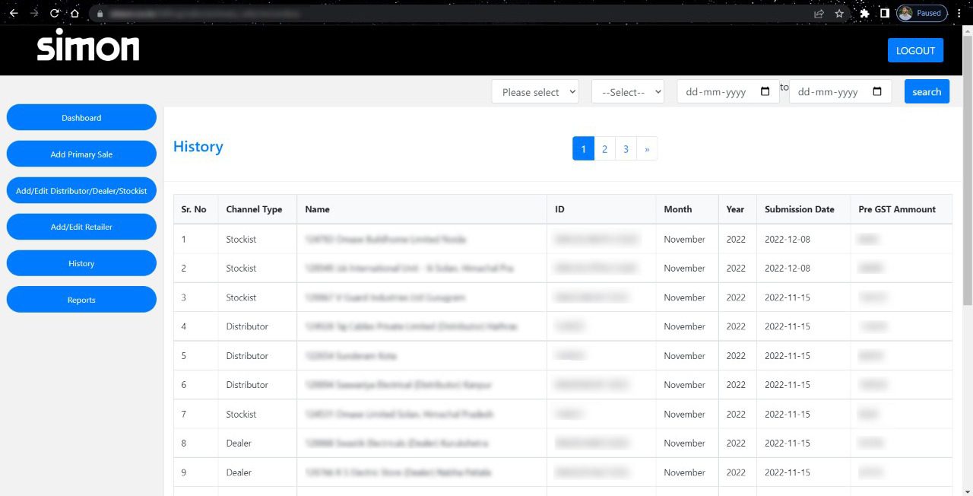This screenshot has height=496, width=973.
Task: Expand the 'Please select' dropdown
Action: point(535,92)
